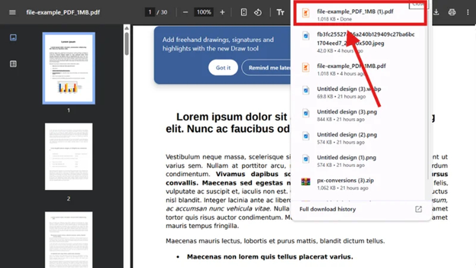Viewport: 476px width, 268px height.
Task: Click the px-conversions (3).zip archive icon
Action: [306, 182]
